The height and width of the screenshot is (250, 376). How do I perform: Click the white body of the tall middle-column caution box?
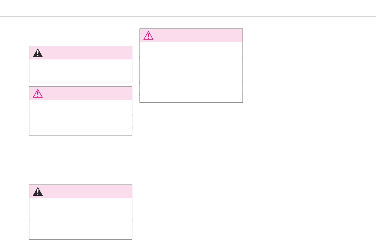click(191, 72)
